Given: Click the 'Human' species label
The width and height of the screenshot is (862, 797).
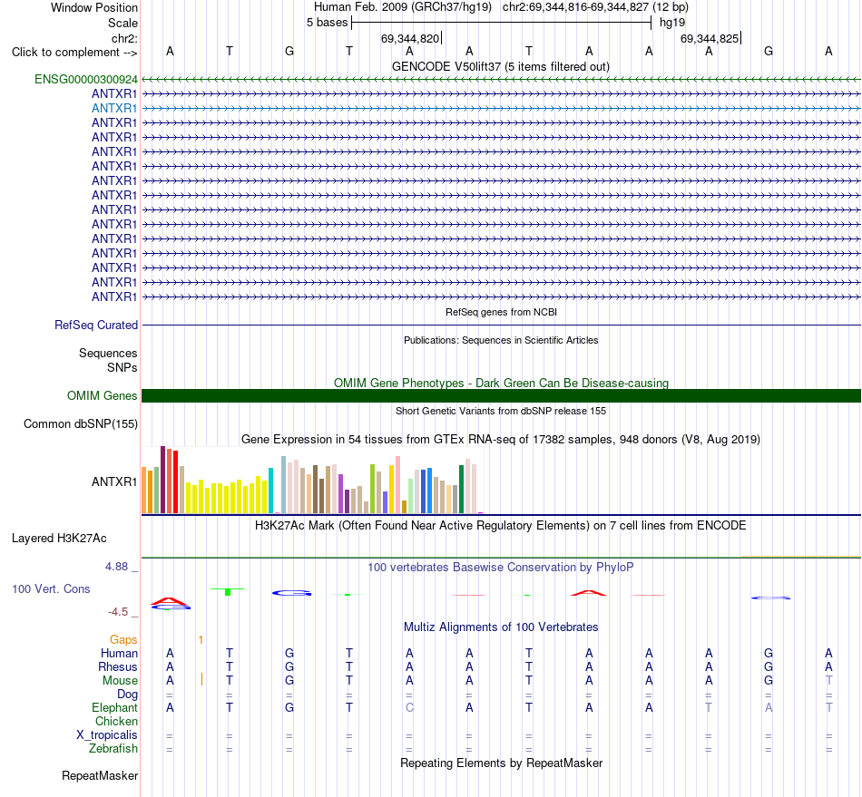Looking at the screenshot, I should [x=119, y=653].
